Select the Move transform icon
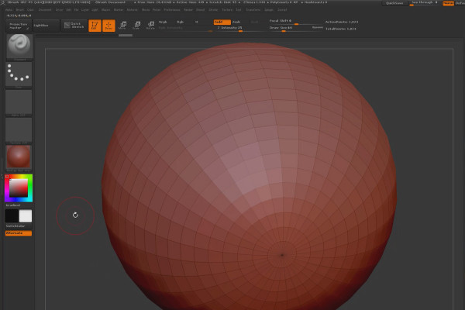The height and width of the screenshot is (310, 465). pos(122,26)
